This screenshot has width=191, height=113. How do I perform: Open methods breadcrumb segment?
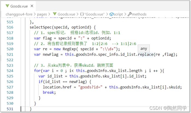[139, 14]
